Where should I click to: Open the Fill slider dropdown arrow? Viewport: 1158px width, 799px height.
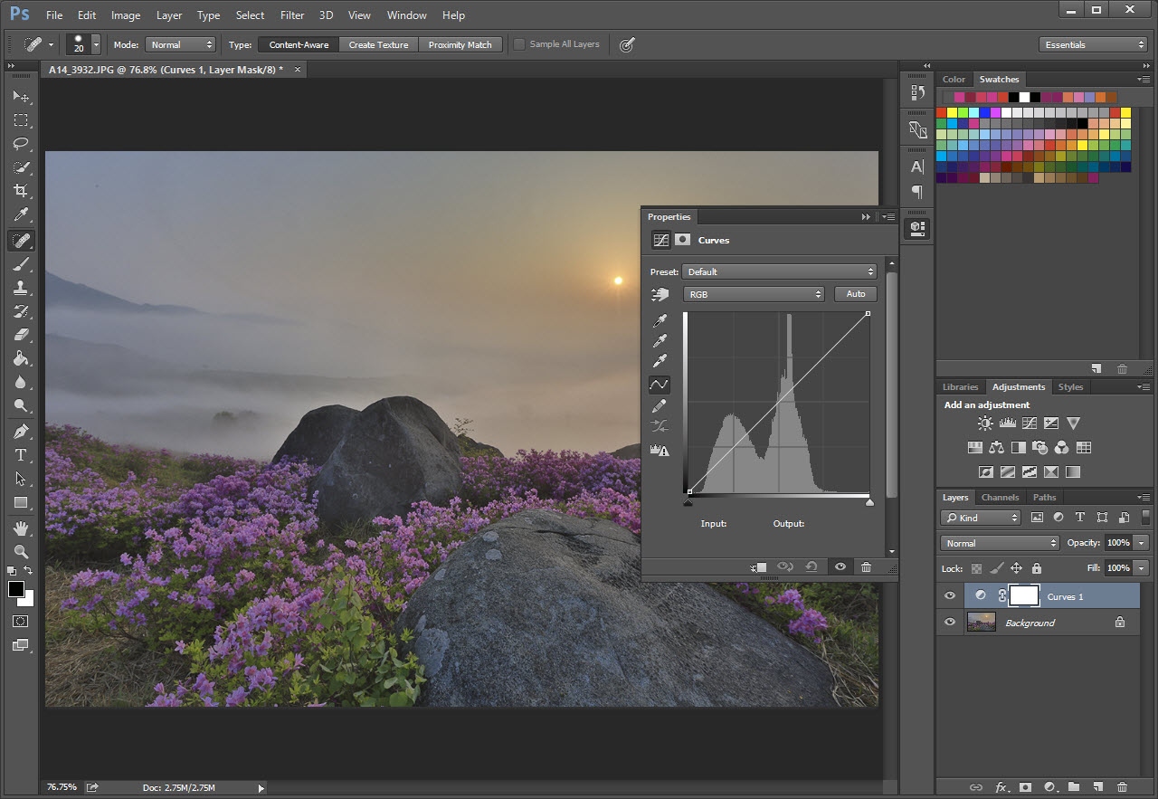click(x=1142, y=568)
